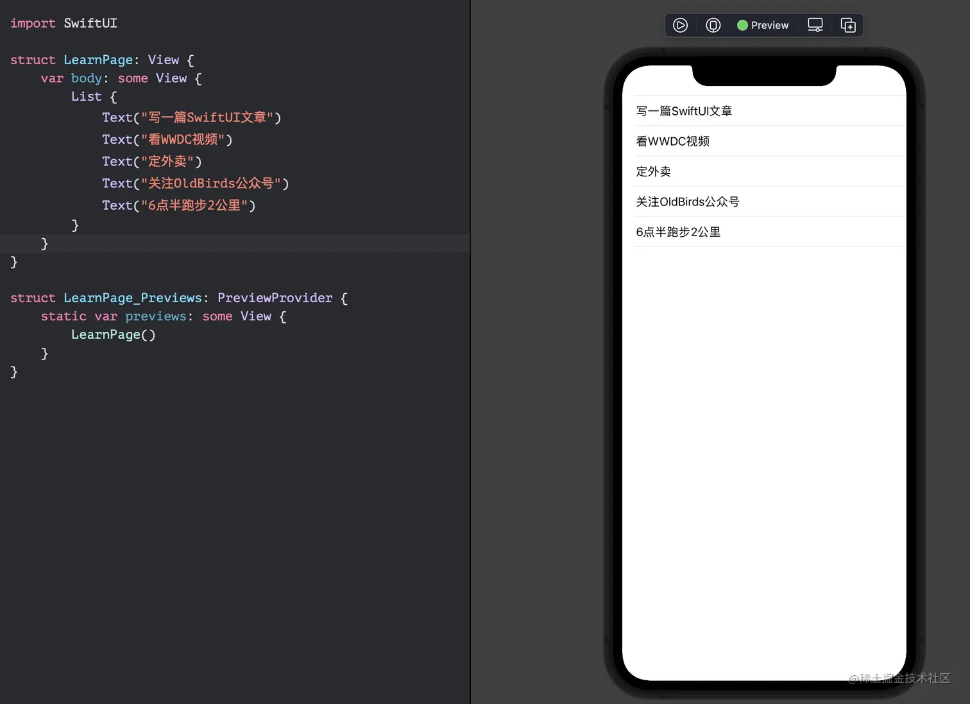
Task: Start the Live Preview play button
Action: click(x=680, y=25)
